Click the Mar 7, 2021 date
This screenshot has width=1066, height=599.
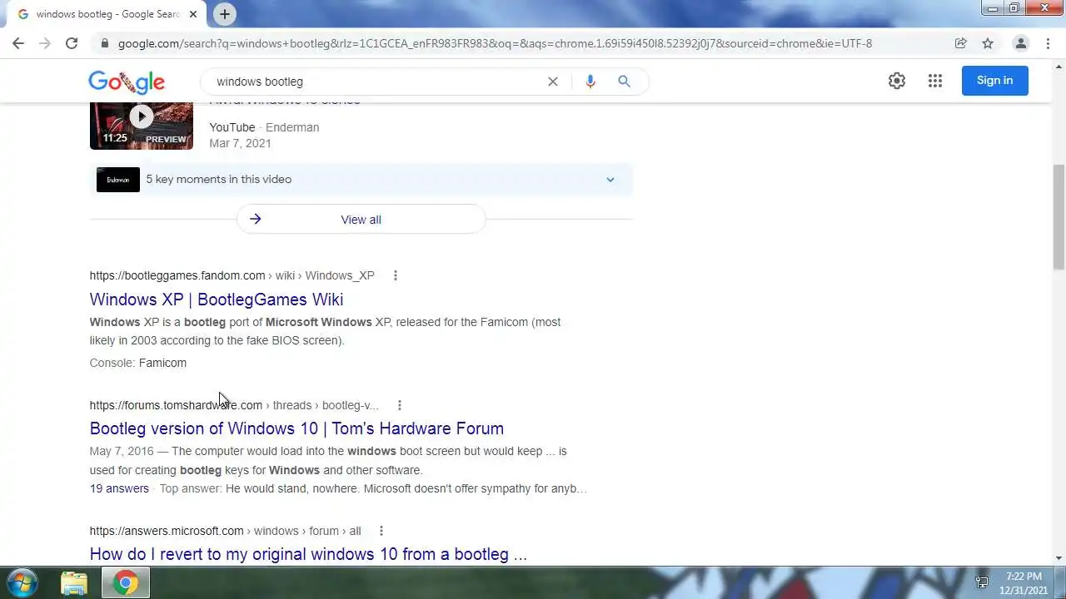point(240,143)
